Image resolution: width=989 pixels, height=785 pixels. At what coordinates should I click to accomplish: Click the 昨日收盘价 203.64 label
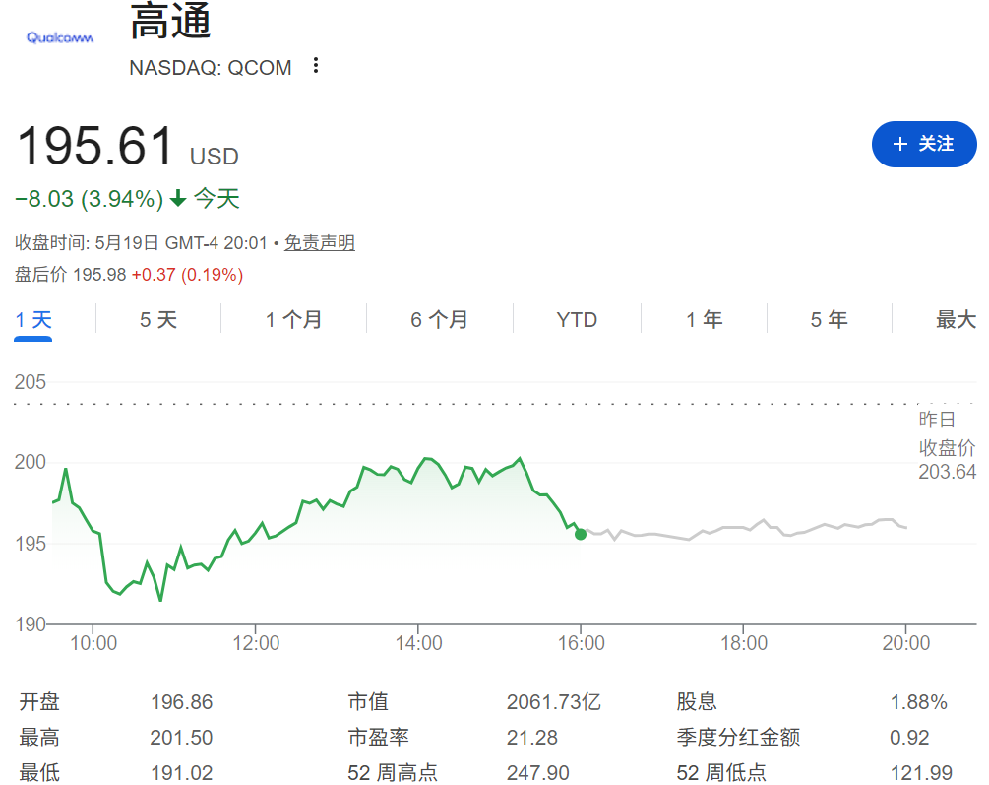tap(947, 446)
